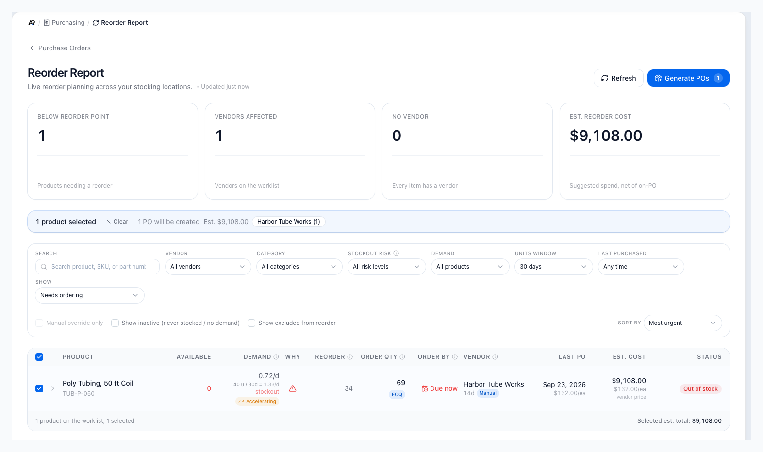Click the Poly Tubing, 50 ft Coil name

(x=98, y=383)
